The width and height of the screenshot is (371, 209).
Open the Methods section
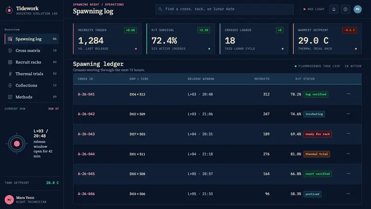pos(32,97)
